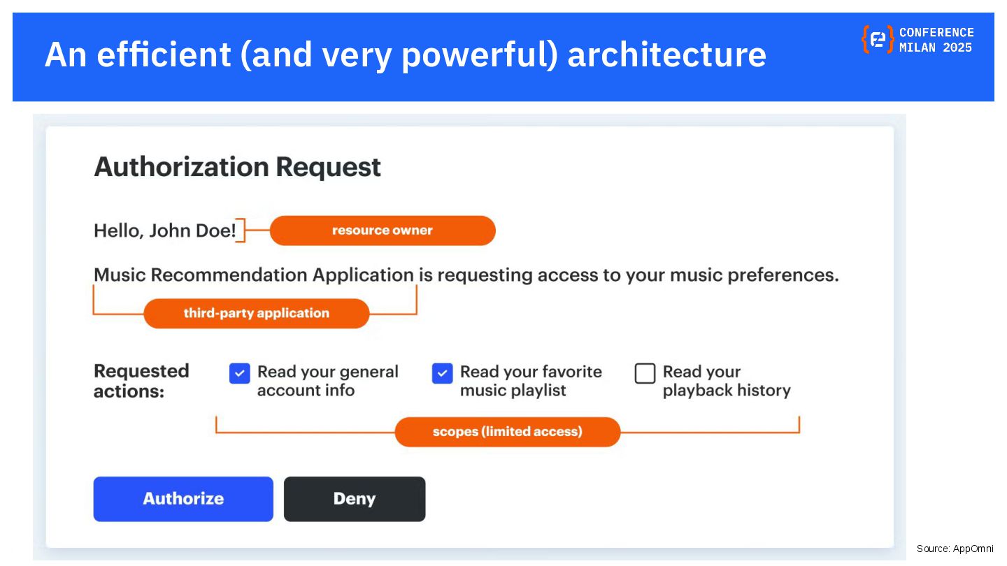Click the Source: AppOmni credit text

click(955, 549)
